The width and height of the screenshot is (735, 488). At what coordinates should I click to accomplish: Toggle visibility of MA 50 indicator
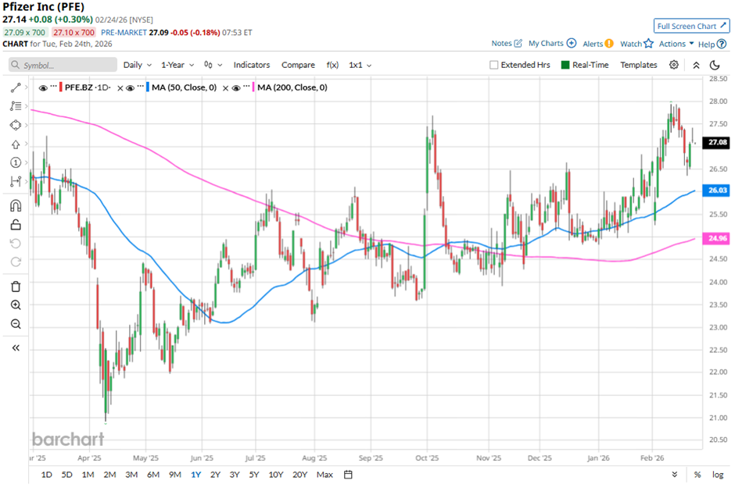(x=131, y=87)
